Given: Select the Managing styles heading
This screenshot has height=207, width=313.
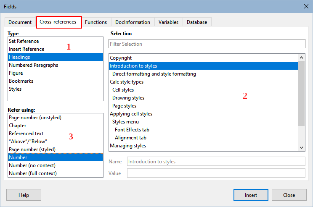Looking at the screenshot, I should pyautogui.click(x=128, y=146).
